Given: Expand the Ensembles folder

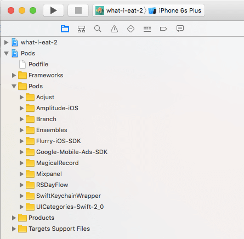Looking at the screenshot, I should (21, 130).
